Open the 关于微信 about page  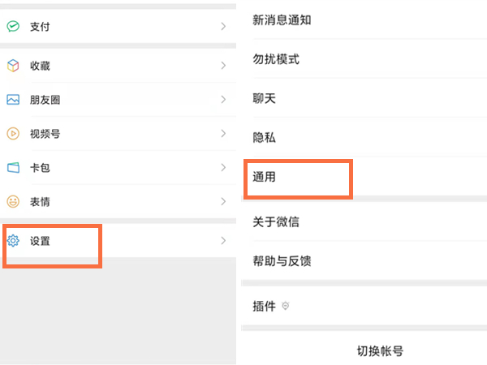pos(276,222)
